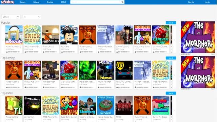Advance the Popular row with right arrow
The width and height of the screenshot is (217, 122).
click(x=174, y=40)
